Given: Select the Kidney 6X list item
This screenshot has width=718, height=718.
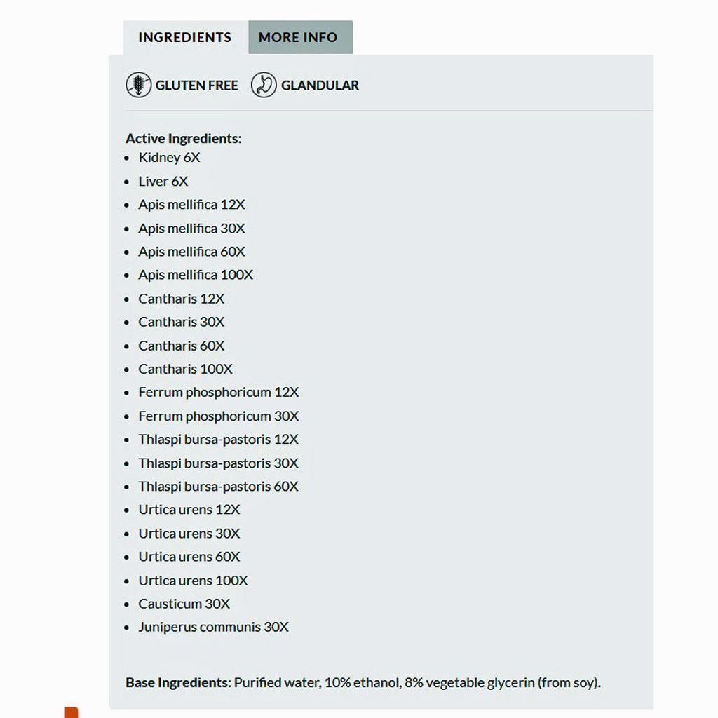Looking at the screenshot, I should tap(169, 158).
